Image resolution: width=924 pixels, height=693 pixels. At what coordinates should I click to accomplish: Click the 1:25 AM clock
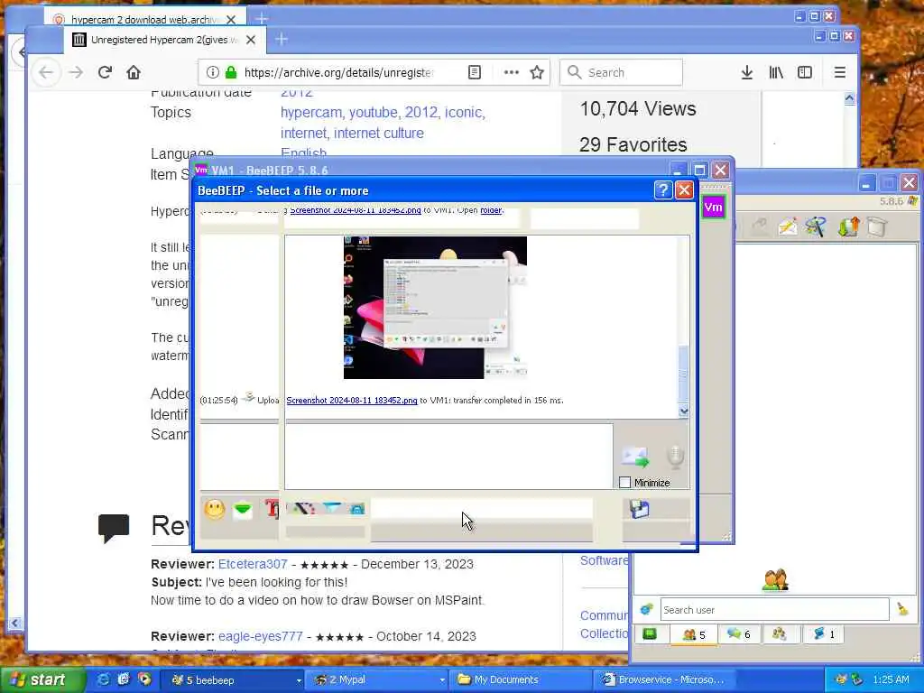tap(891, 680)
